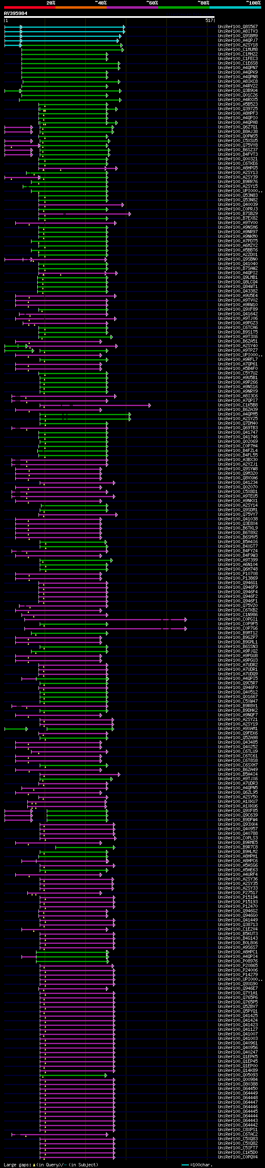This screenshot has height=1168, width=265.
Task: Select the UniRef100_C0P9F5 label
Action: point(238,624)
